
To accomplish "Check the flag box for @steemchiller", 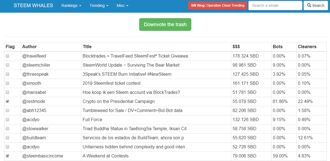I will click(x=7, y=65).
